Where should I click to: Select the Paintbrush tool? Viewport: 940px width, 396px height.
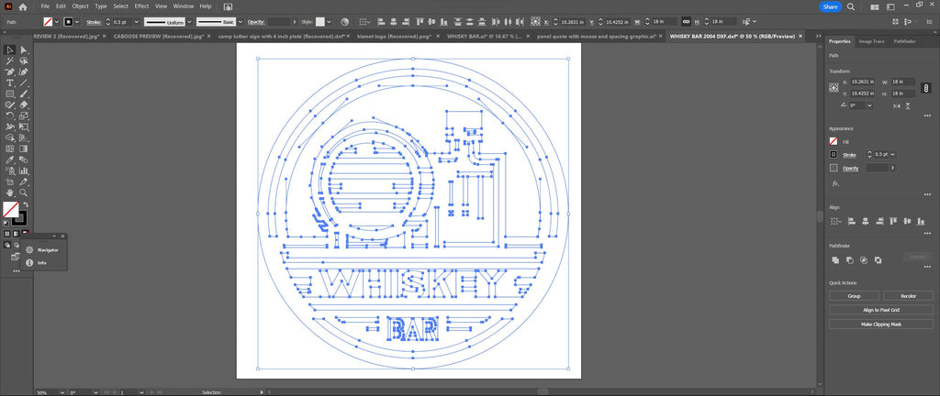click(24, 93)
